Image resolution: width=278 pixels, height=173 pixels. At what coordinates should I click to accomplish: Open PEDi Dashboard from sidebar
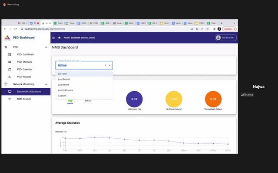25,54
